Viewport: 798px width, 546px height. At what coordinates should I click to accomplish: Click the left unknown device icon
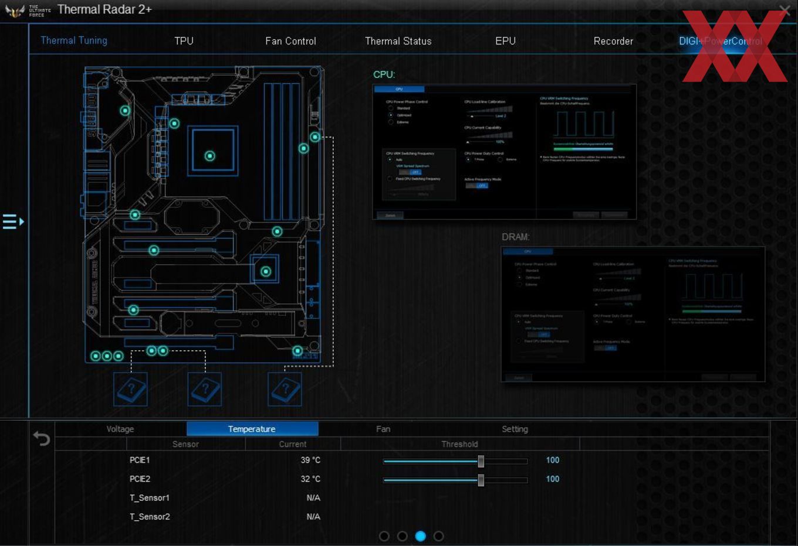point(130,389)
